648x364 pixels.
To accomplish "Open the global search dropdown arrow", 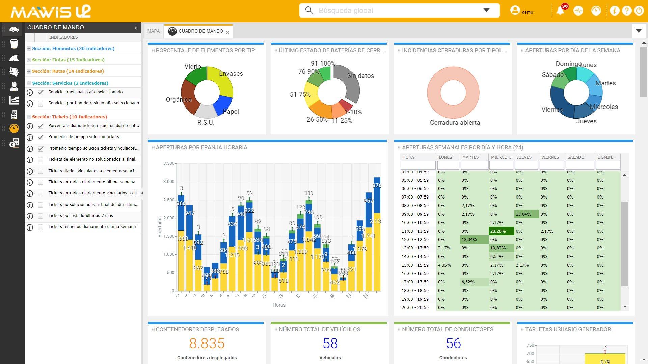I will 486,10.
